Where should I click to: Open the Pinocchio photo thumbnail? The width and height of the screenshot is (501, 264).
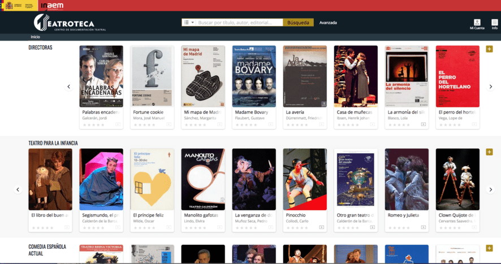(x=305, y=179)
